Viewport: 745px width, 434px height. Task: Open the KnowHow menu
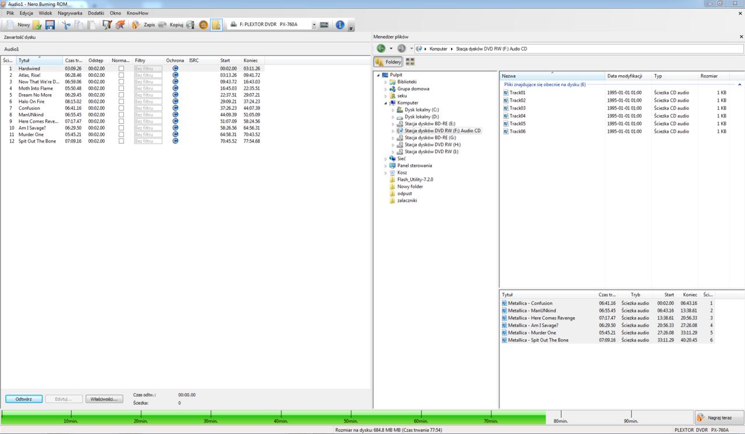point(137,13)
